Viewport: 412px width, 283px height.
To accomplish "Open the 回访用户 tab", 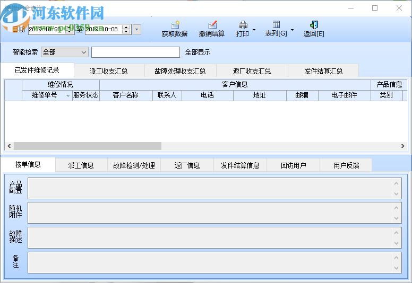I will [x=293, y=165].
